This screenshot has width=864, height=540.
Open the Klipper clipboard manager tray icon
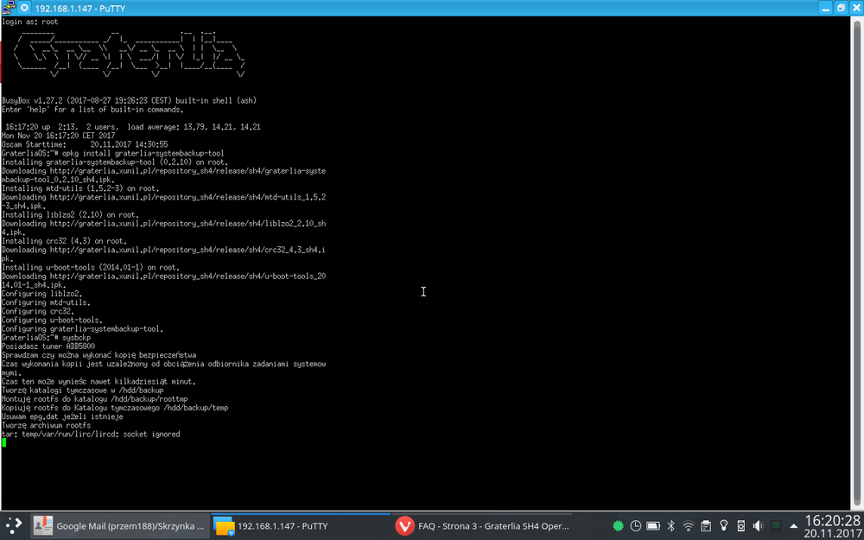tap(707, 525)
